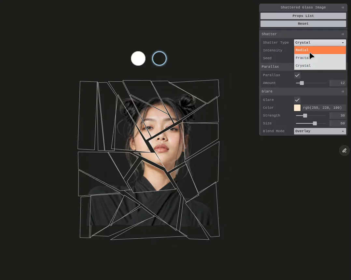This screenshot has height=280, width=351.
Task: Click the Parallax Amount slider handle
Action: tap(302, 83)
